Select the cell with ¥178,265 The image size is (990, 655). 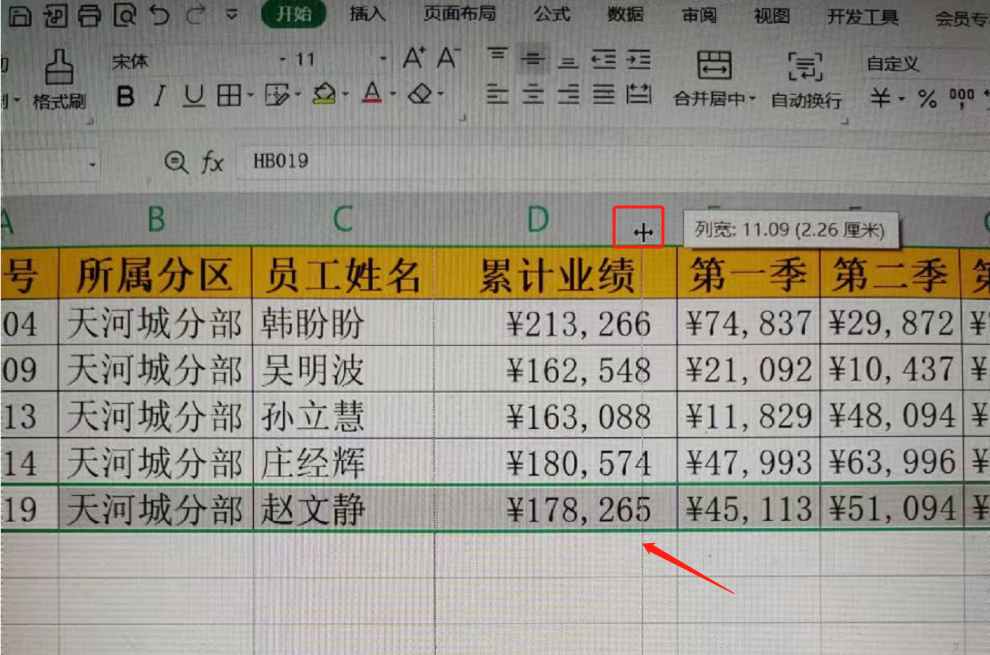click(x=556, y=509)
